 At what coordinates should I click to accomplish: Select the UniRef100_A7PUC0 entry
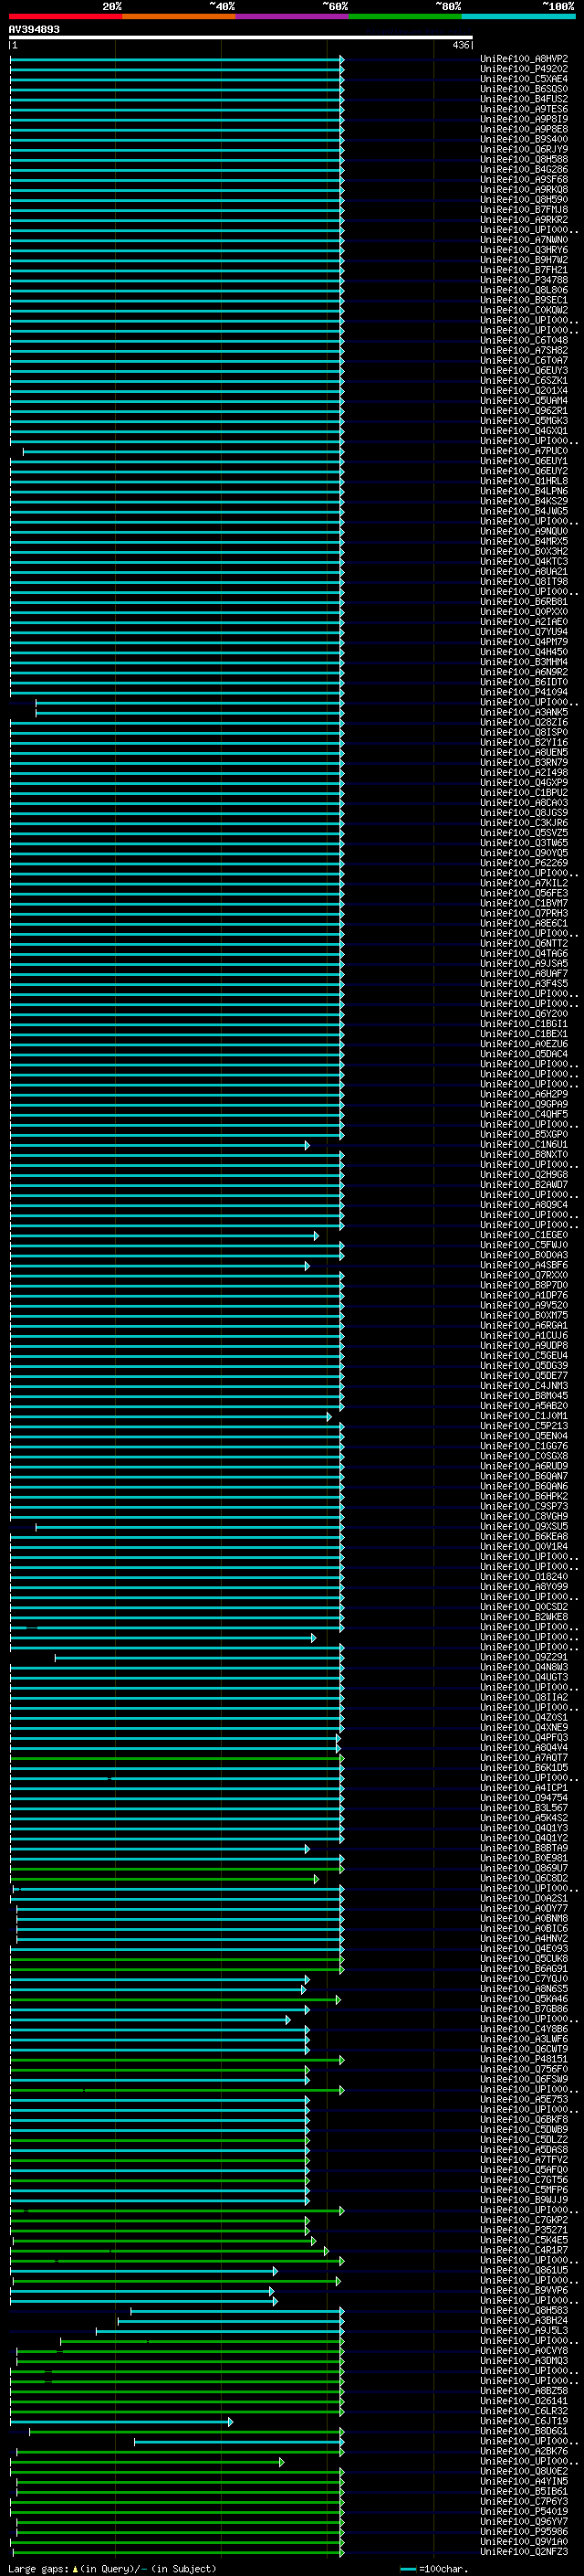click(524, 451)
